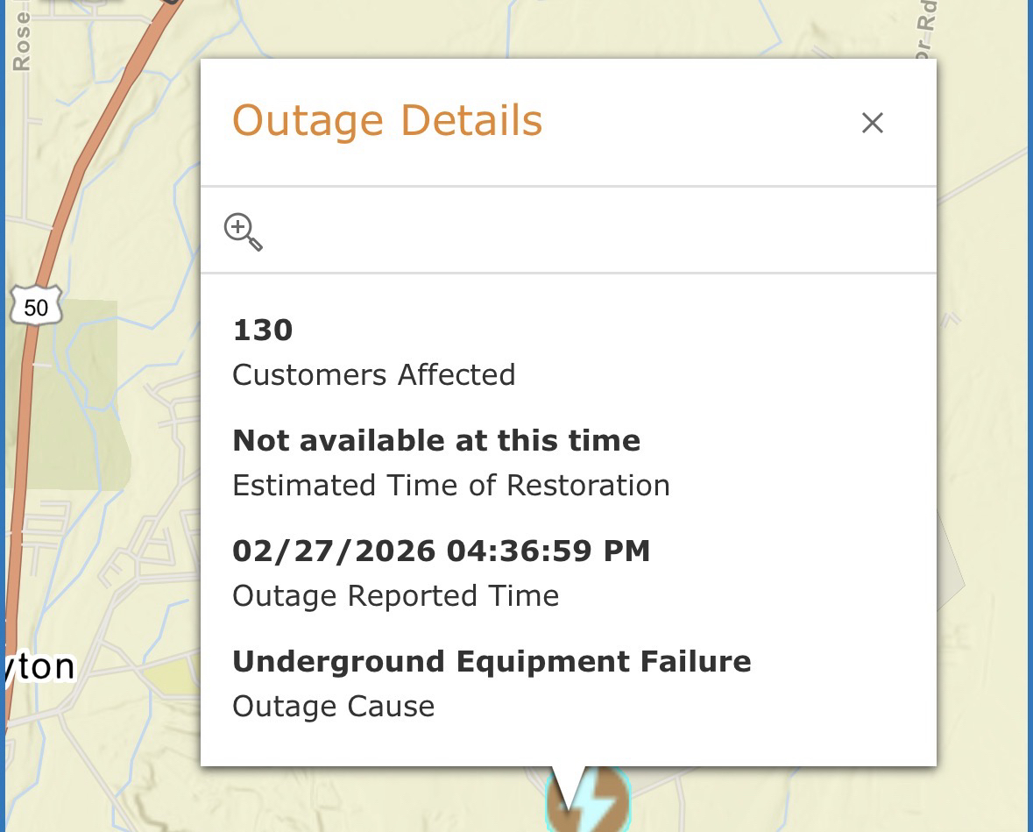This screenshot has width=1033, height=832.
Task: Click the zoom-to magnifier icon
Action: (243, 231)
